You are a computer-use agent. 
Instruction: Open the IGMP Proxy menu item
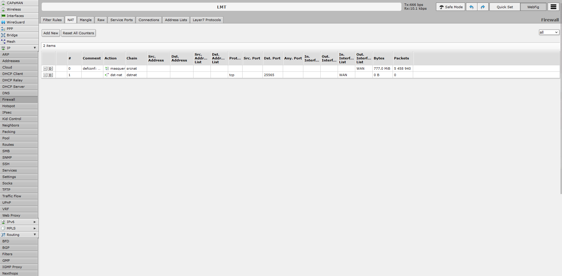pos(19,267)
